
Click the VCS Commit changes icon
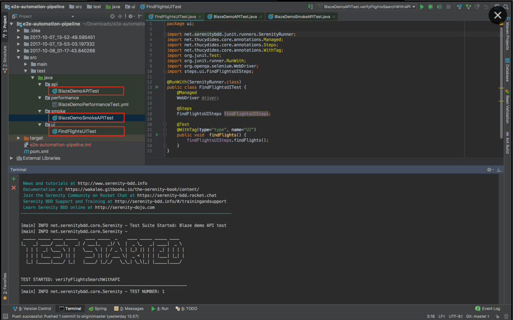467,7
